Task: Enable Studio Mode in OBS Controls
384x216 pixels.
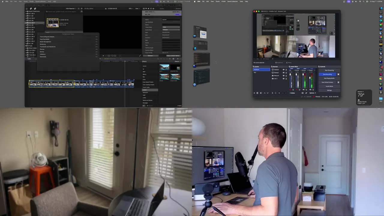Action: click(329, 86)
